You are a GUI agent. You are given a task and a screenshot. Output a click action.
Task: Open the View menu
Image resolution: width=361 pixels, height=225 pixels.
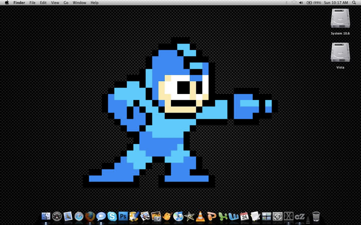pyautogui.click(x=55, y=3)
